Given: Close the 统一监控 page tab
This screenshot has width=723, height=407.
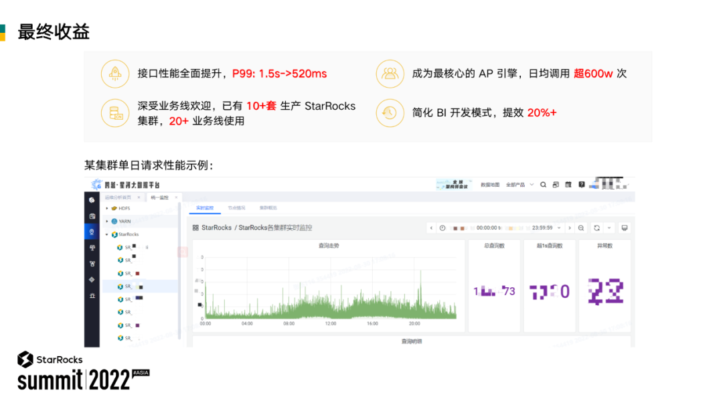Looking at the screenshot, I should [x=176, y=197].
